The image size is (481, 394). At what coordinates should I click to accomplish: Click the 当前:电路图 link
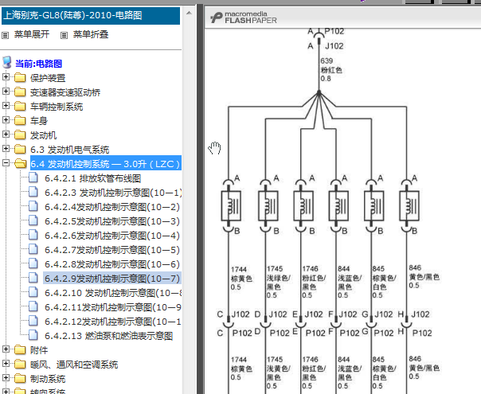pyautogui.click(x=39, y=64)
